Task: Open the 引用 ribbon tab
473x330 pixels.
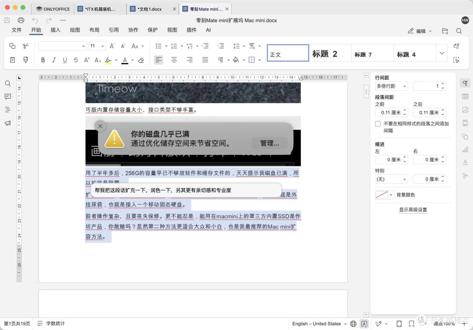Action: point(114,30)
